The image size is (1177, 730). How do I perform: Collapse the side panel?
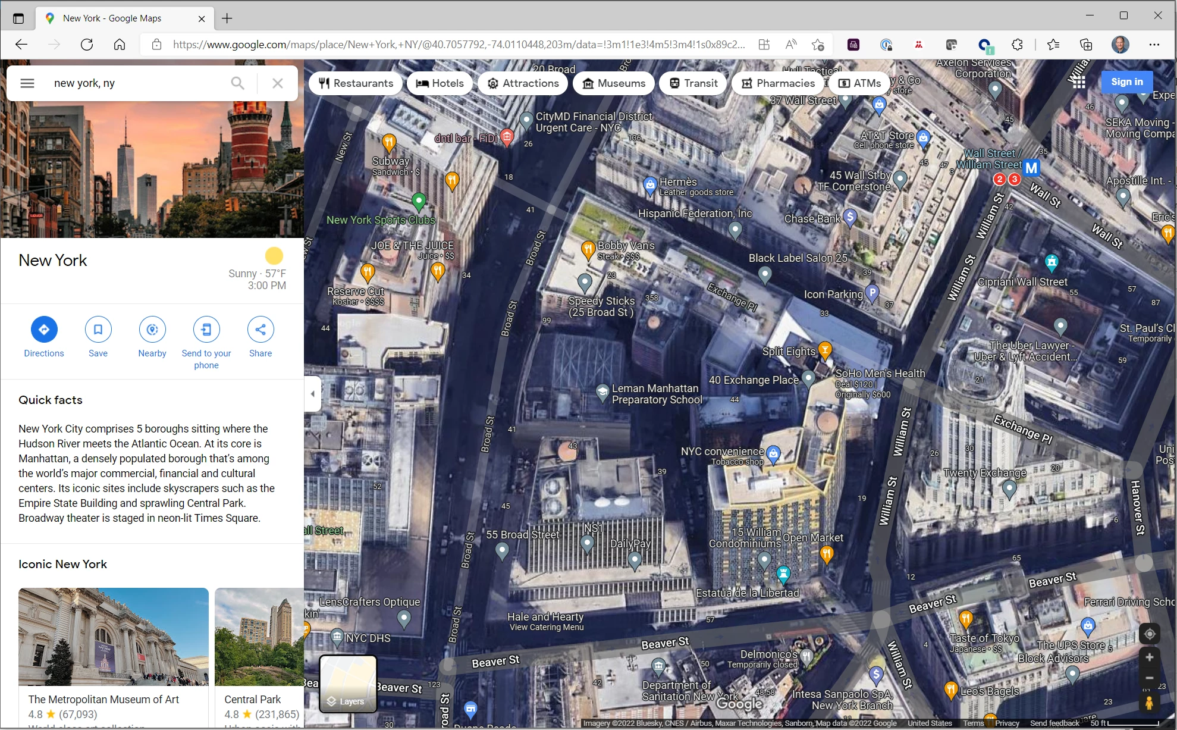313,394
